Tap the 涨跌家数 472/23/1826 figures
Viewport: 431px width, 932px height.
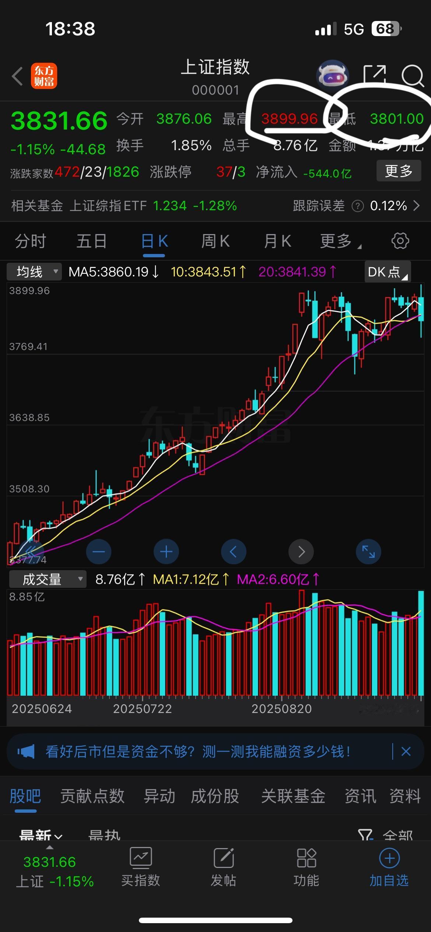pos(97,172)
